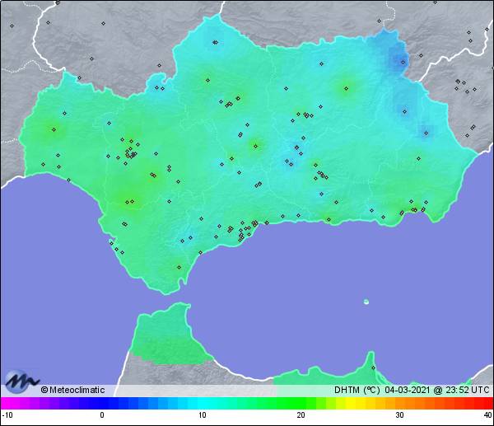Image resolution: width=494 pixels, height=426 pixels.
Task: Select station marker on the far-west green hotspot
Action: point(54,129)
